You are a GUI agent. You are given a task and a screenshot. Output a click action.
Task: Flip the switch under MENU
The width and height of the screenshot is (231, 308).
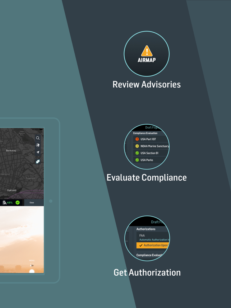32,265
